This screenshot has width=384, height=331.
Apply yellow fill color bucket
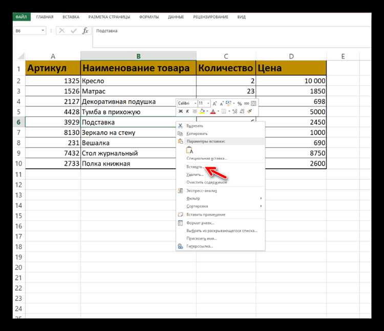(202, 112)
